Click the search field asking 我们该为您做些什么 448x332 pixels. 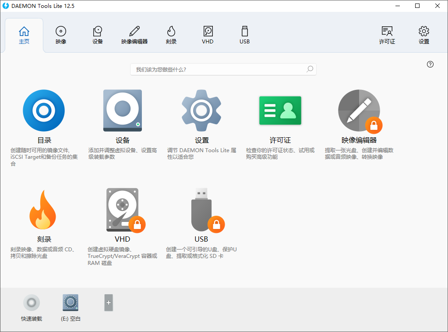223,69
